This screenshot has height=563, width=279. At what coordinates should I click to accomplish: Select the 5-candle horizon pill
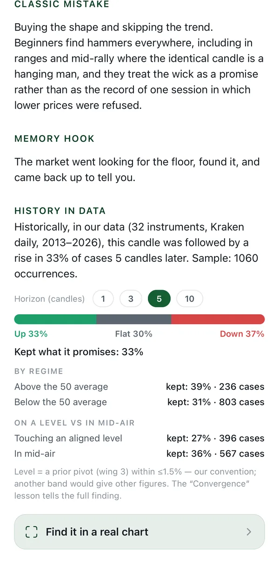click(159, 299)
